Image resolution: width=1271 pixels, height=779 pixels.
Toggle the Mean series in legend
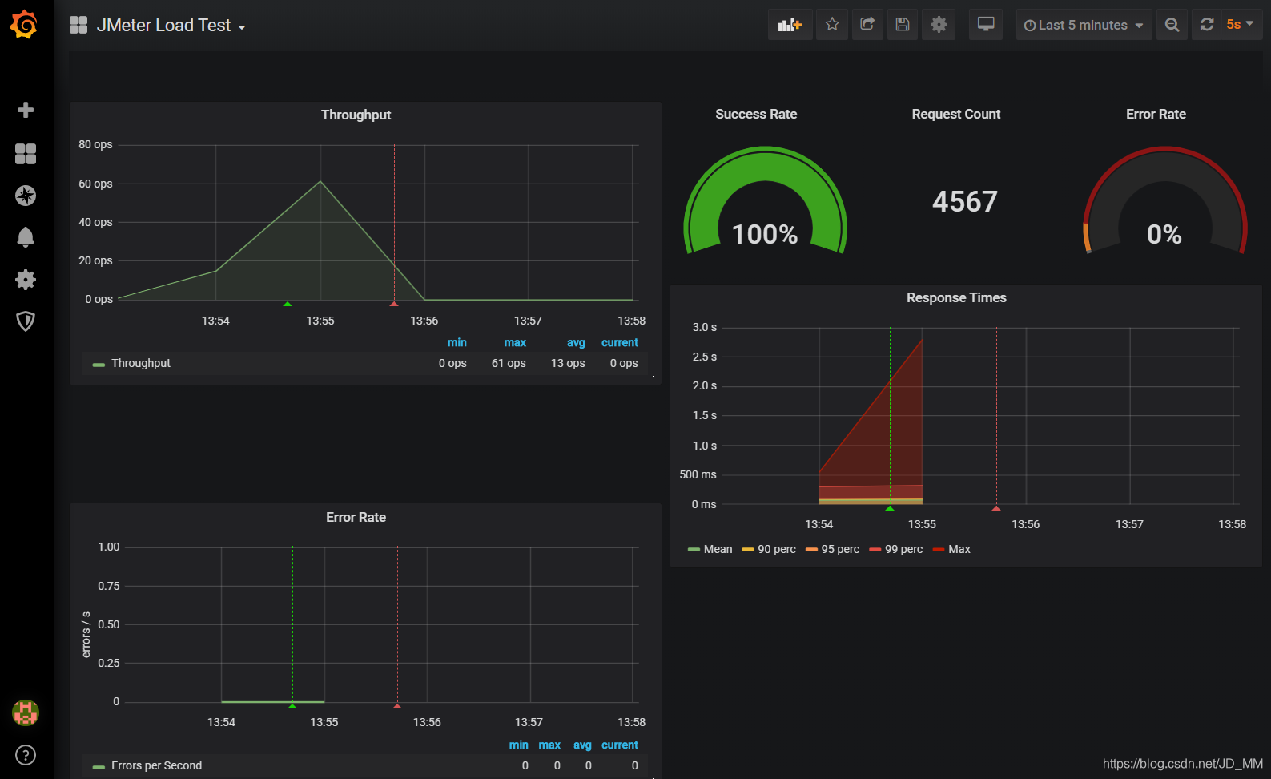click(x=718, y=549)
